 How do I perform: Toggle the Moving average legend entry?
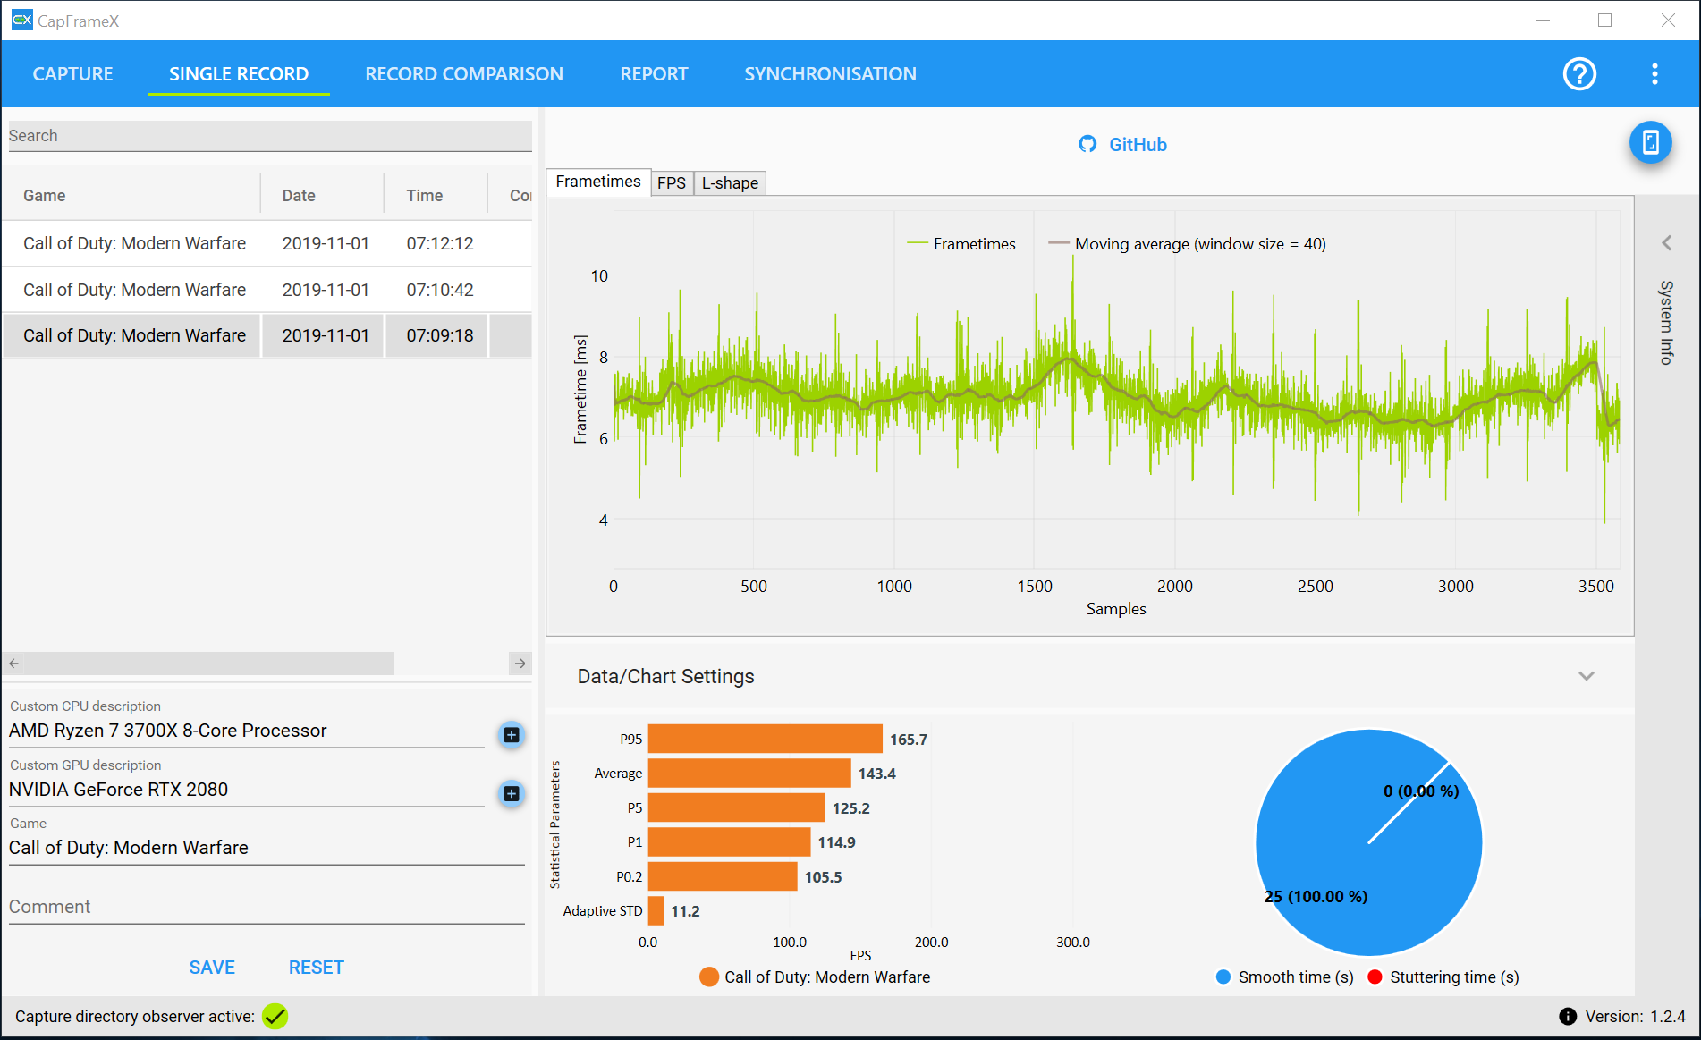(1187, 244)
